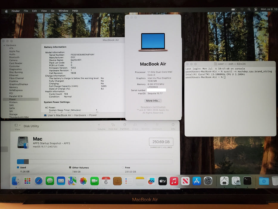Select Apple Pay in the Hardware list
The height and width of the screenshot is (209, 278).
pyautogui.click(x=14, y=51)
